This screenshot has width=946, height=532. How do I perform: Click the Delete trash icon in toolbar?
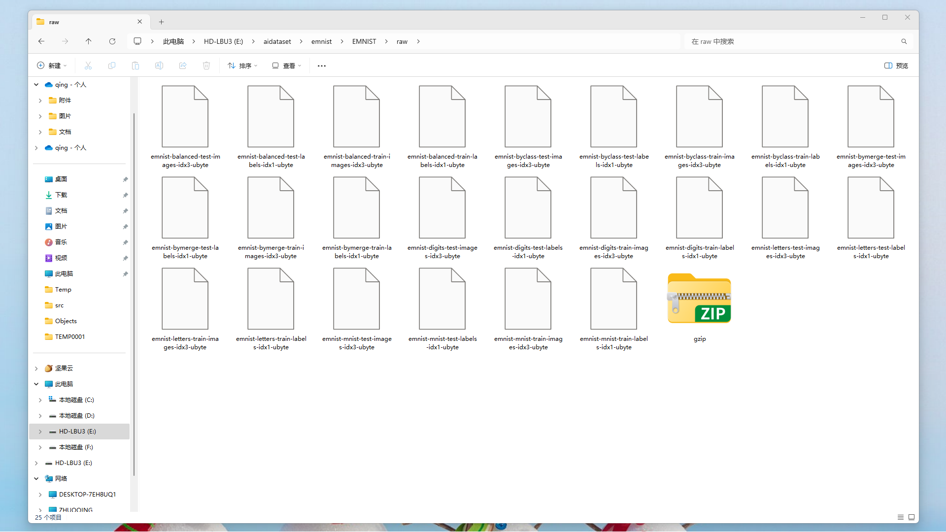206,66
